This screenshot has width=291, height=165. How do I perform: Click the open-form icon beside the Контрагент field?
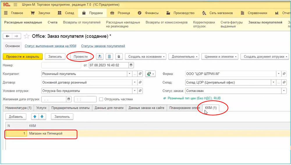coord(140,74)
